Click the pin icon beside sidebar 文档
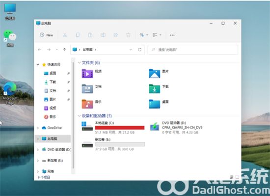This screenshot has width=270, height=196. (69, 91)
